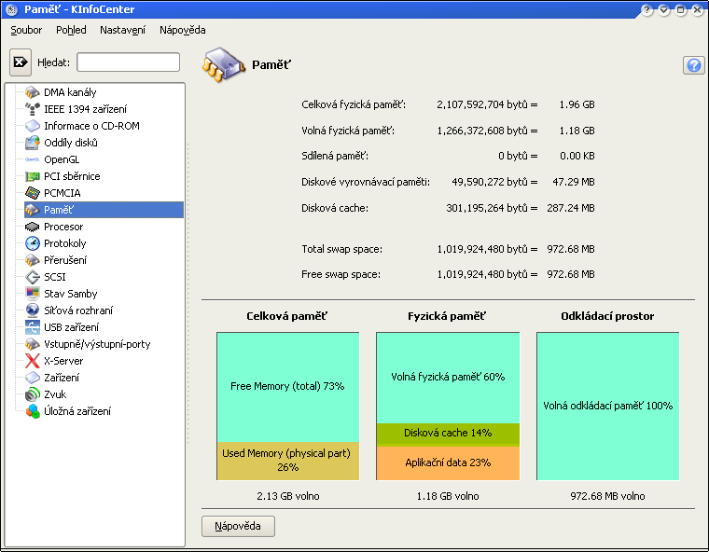Click the Sdílená paměť: label
709x552 pixels.
[335, 156]
